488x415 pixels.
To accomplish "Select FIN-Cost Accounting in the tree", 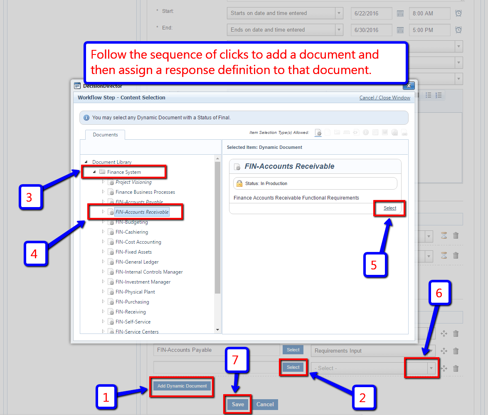I will coord(138,242).
